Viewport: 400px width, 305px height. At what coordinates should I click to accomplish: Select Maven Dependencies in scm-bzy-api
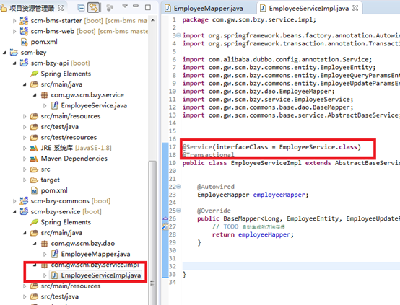coord(74,159)
